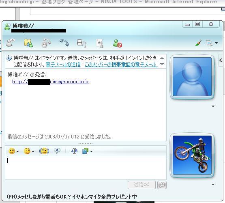225x203 pixels.
Task: Block this contact icon
Action: (x=118, y=43)
